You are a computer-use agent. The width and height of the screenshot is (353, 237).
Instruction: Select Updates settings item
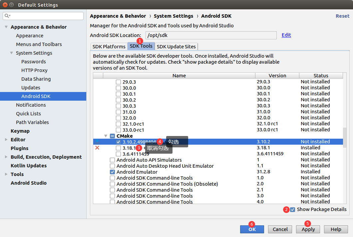pos(31,88)
